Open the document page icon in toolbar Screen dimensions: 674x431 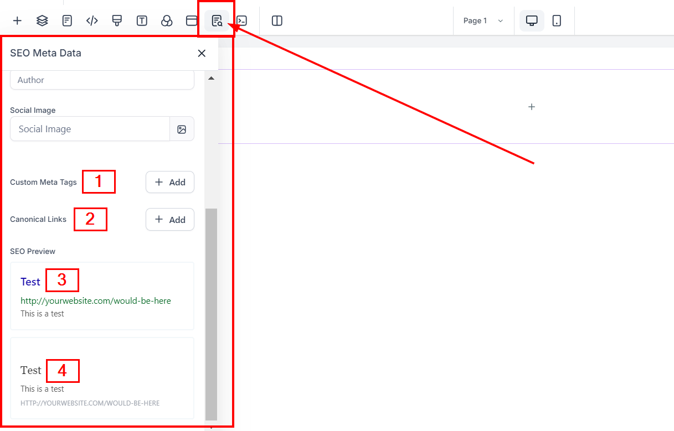(x=67, y=21)
